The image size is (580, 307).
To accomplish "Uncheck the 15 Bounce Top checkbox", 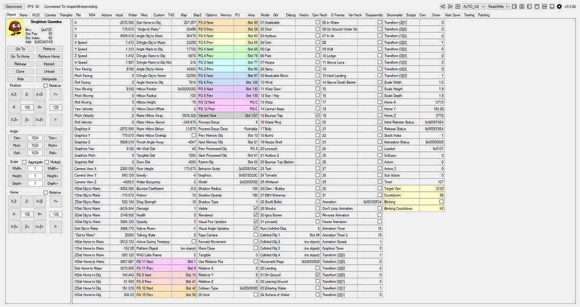I will pyautogui.click(x=317, y=115).
